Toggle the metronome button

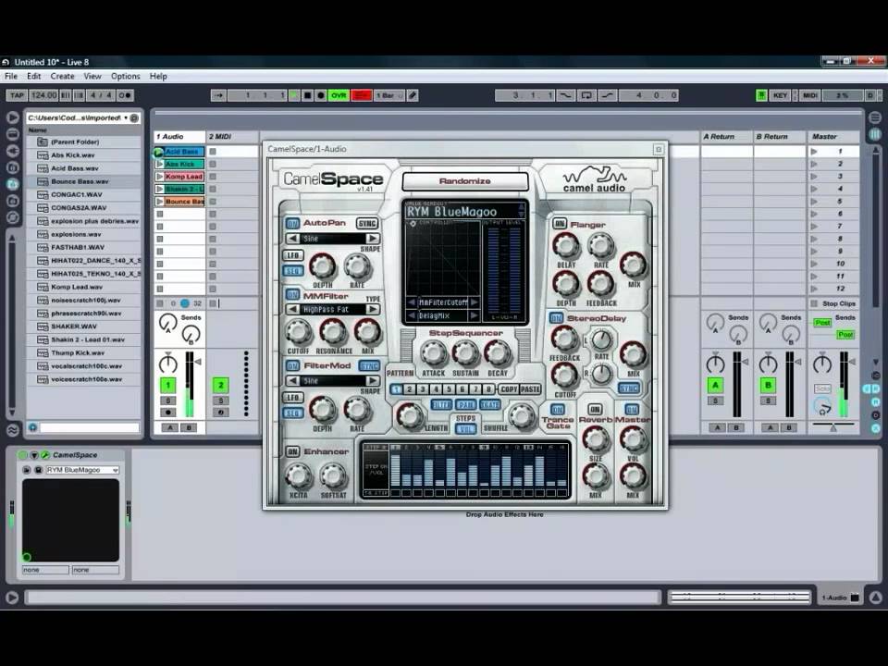(x=125, y=95)
